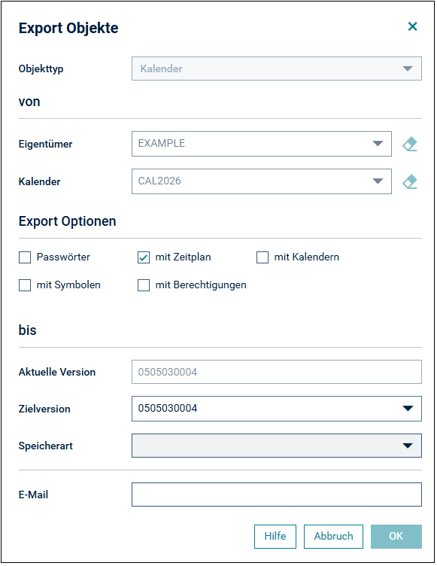Open the Kalender CAL2026 dropdown
437x566 pixels.
pos(262,181)
